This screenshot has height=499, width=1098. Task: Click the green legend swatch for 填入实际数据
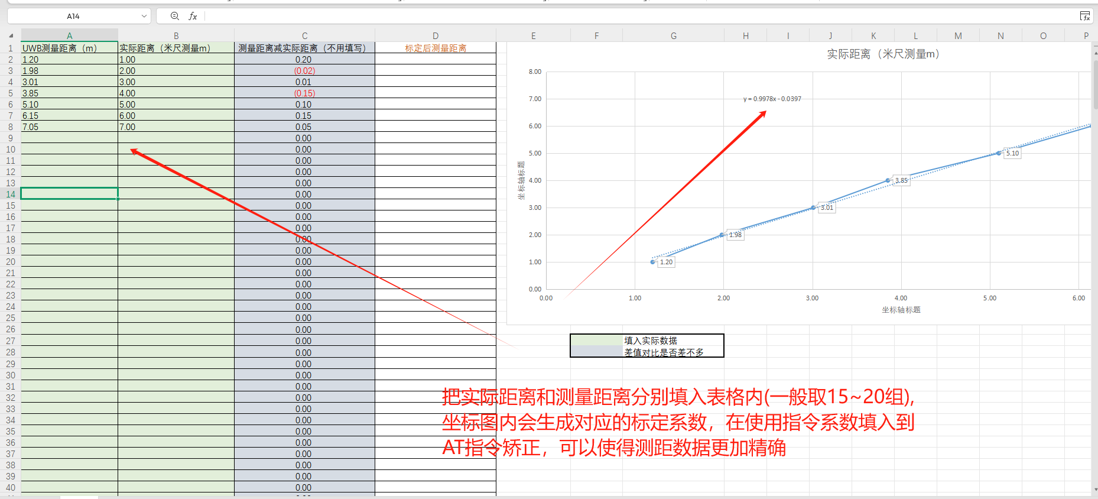pyautogui.click(x=596, y=341)
